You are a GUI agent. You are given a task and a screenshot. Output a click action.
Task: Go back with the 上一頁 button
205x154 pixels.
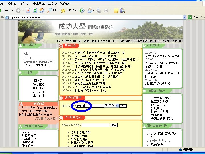(x=5, y=10)
